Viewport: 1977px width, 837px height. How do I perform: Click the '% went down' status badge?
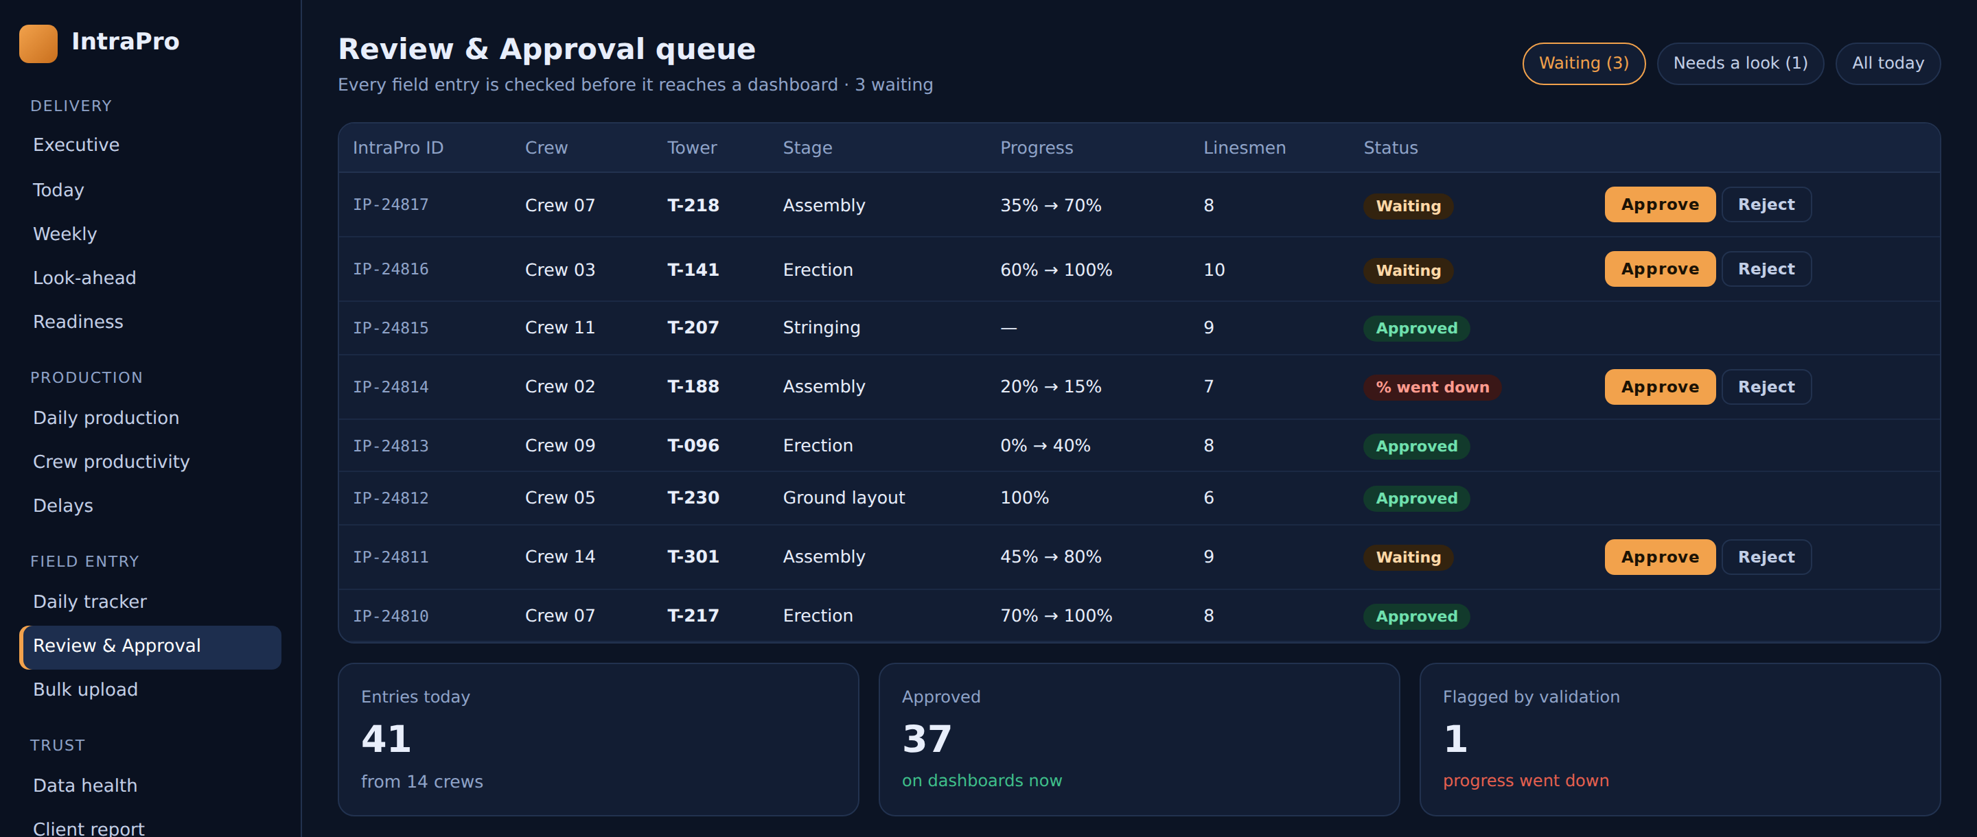point(1431,388)
